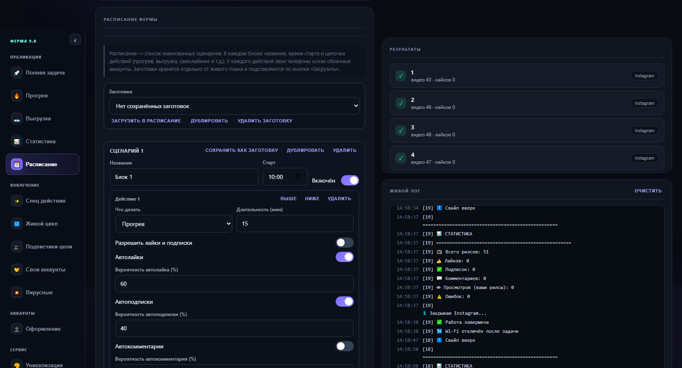Click the Статистика chart icon

pos(17,142)
